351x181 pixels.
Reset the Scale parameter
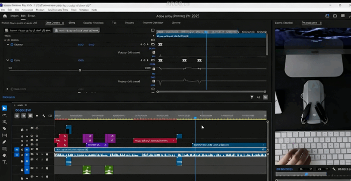153,60
